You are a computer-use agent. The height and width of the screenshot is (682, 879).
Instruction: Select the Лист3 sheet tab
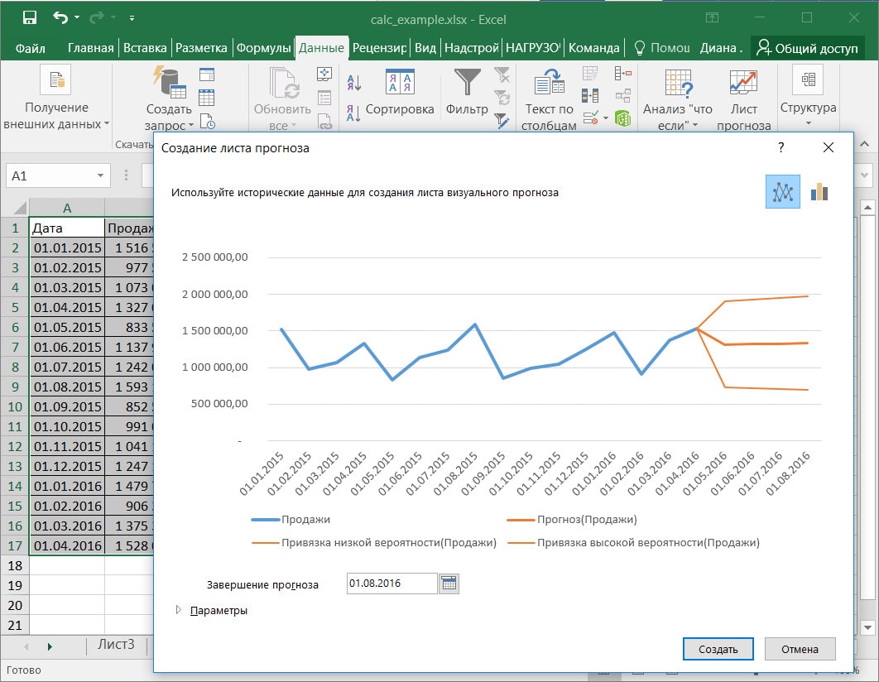[x=116, y=645]
